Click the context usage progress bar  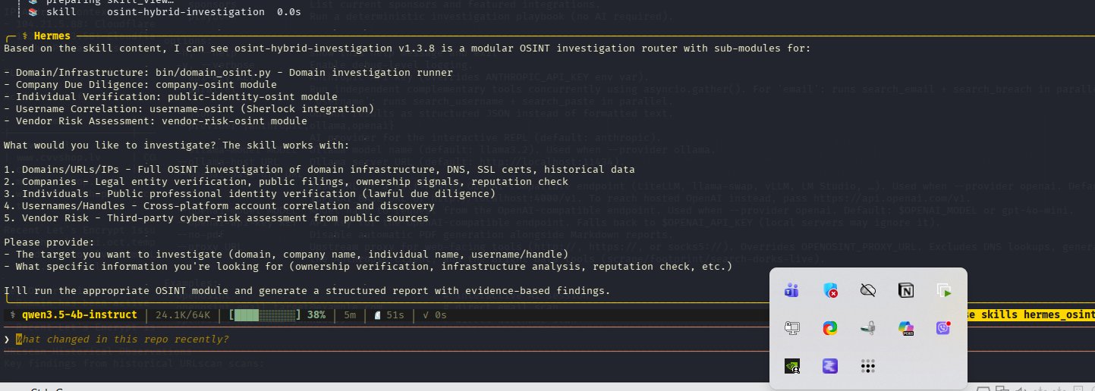(266, 314)
